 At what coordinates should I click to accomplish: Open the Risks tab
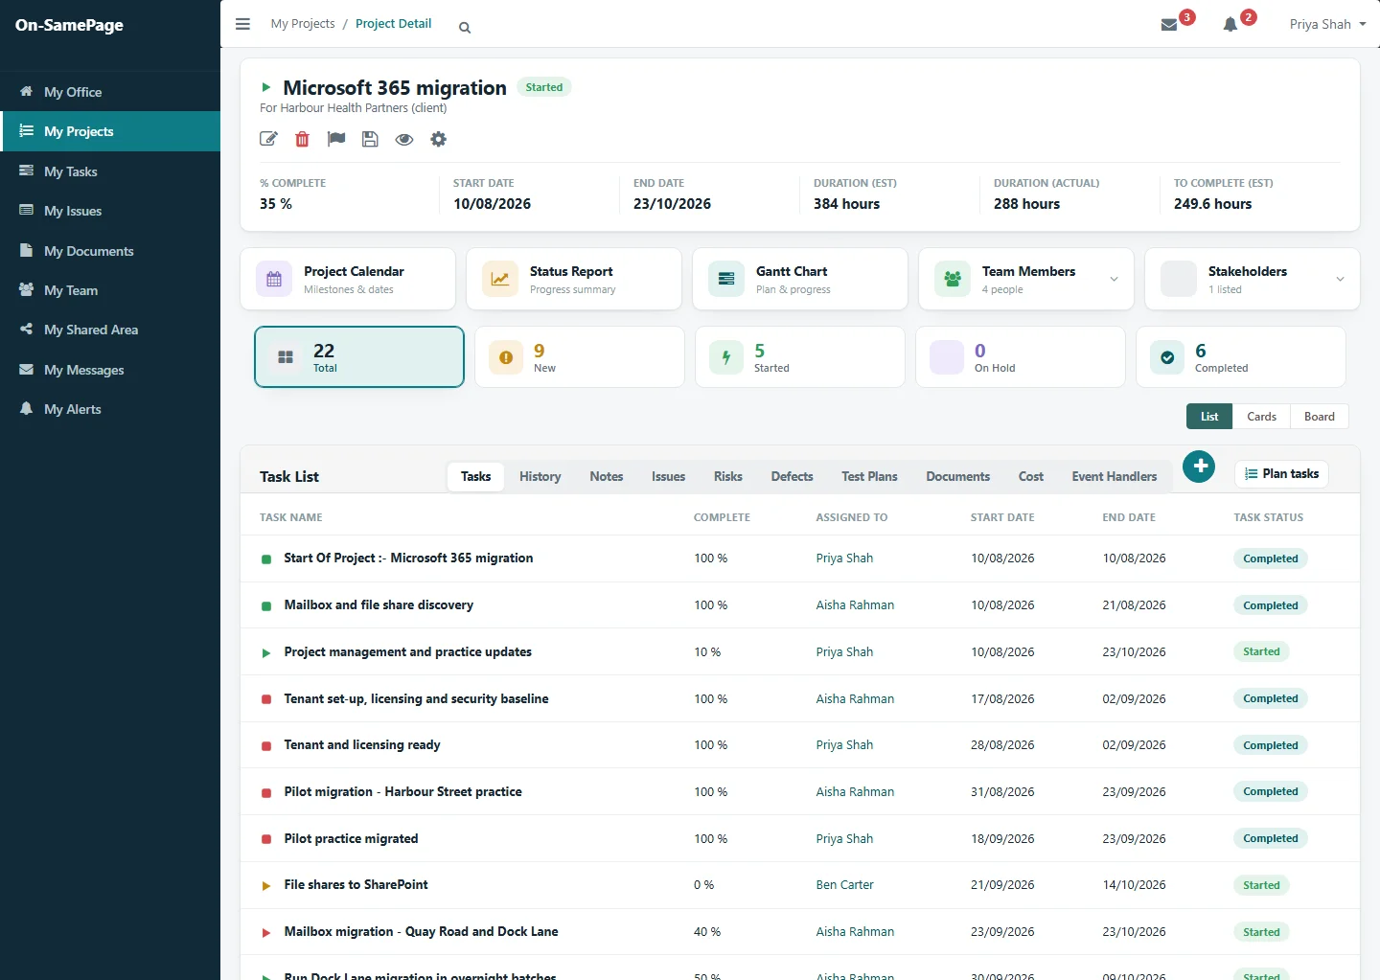(727, 476)
